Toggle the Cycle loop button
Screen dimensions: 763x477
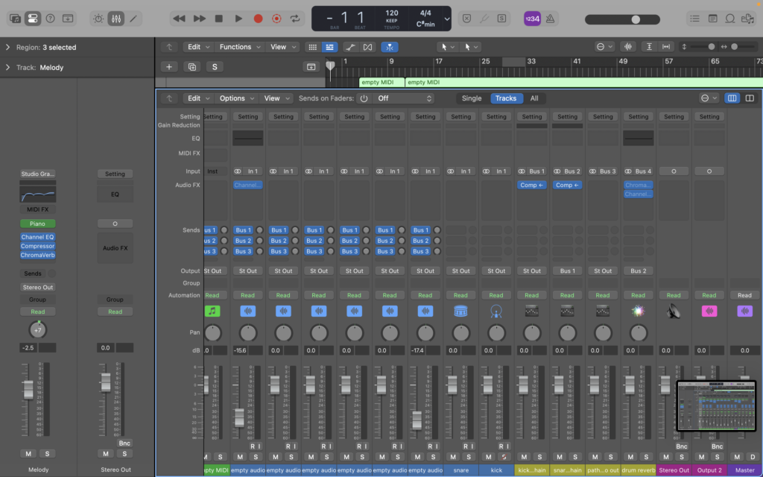coord(297,18)
